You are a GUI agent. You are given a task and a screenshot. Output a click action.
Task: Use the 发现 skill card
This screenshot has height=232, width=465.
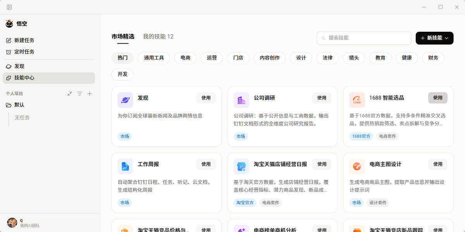point(206,98)
